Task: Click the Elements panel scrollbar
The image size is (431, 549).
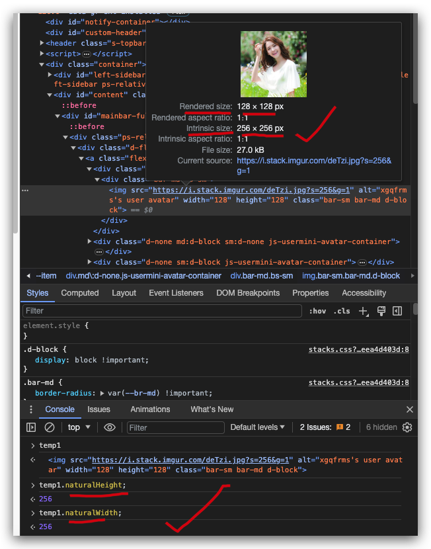Action: [415, 58]
